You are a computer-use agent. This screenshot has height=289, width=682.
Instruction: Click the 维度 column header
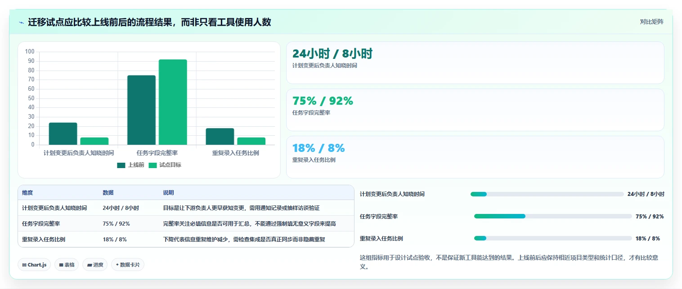27,192
